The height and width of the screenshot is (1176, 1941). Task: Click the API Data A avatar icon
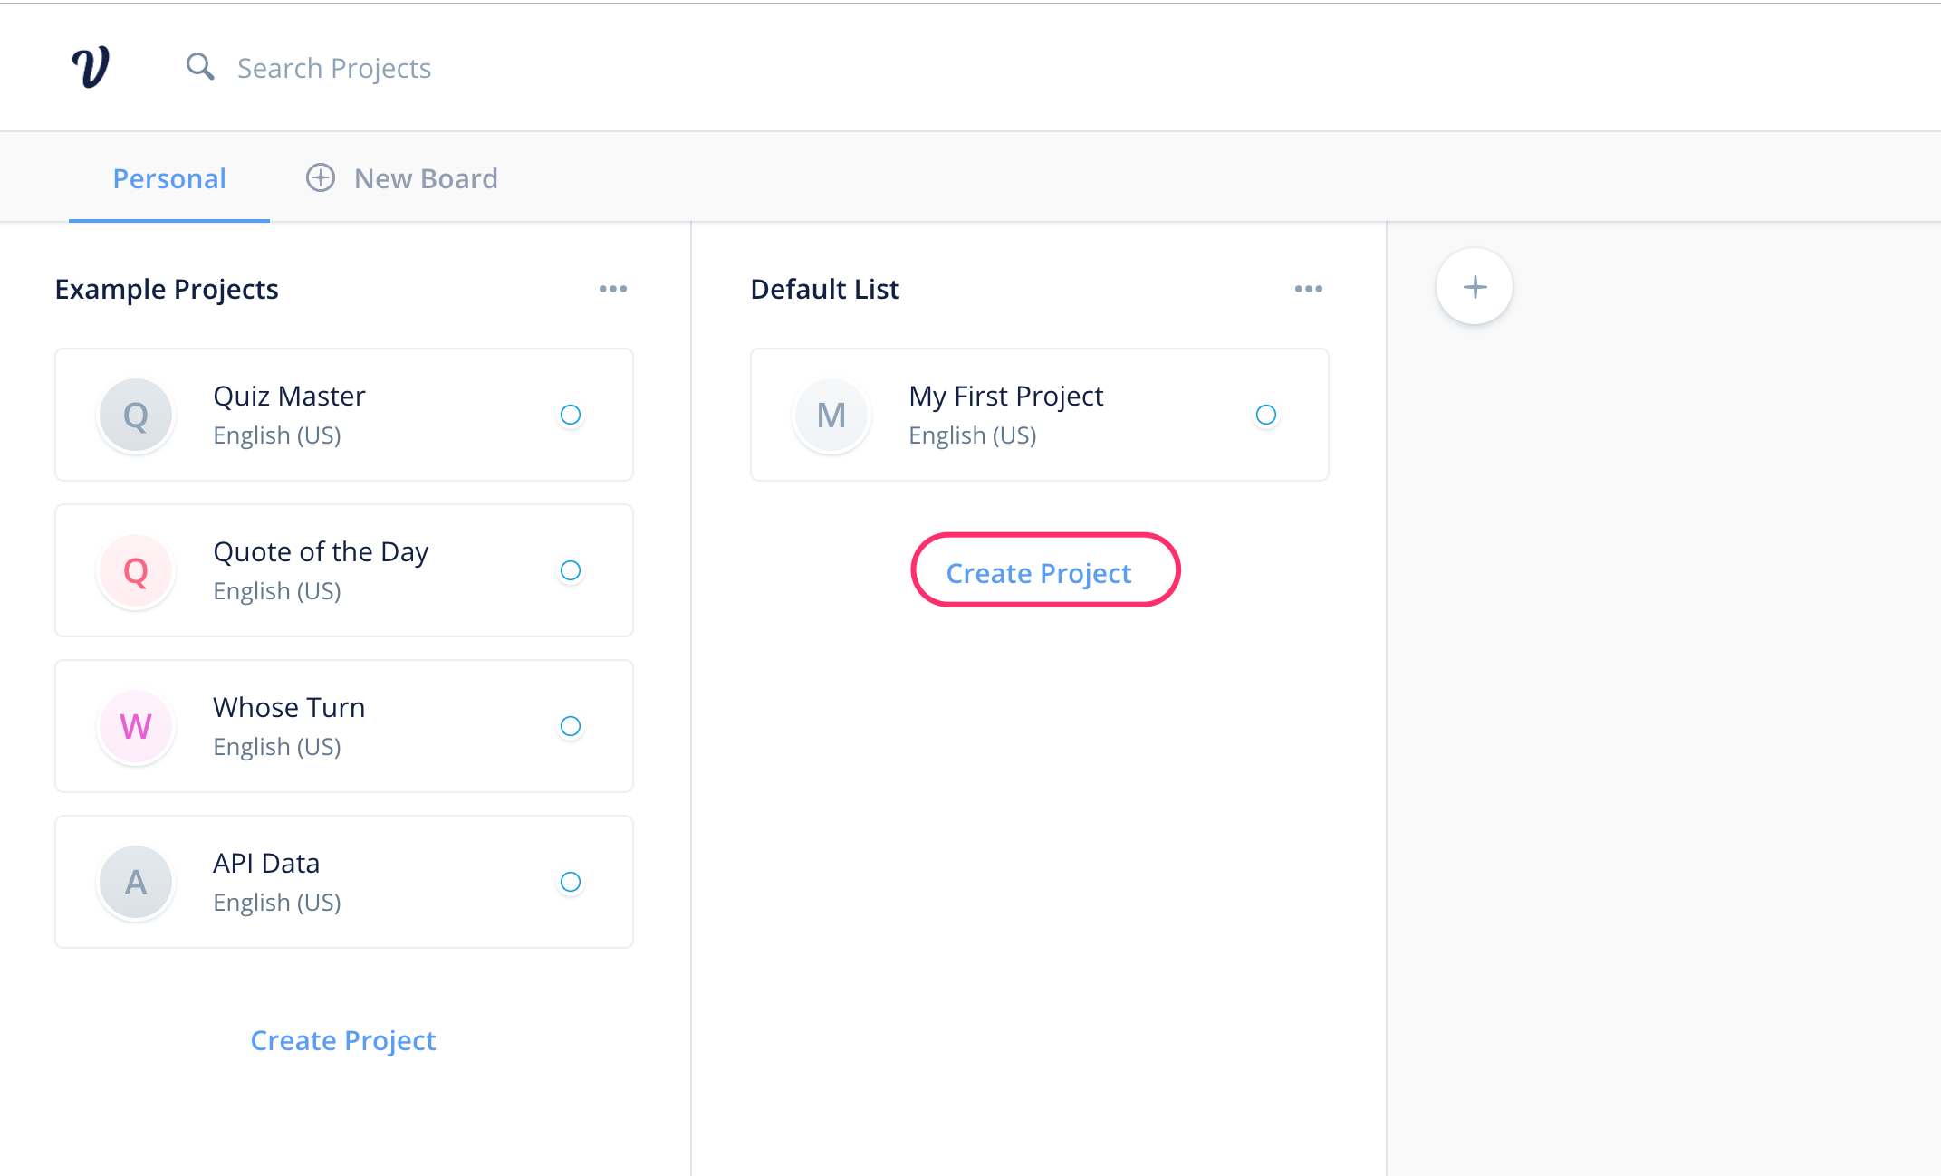[136, 882]
